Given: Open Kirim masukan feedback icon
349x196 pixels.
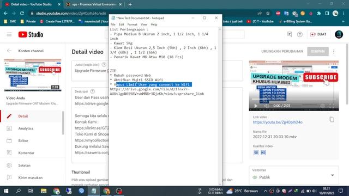Looking at the screenshot, I should (9, 177).
